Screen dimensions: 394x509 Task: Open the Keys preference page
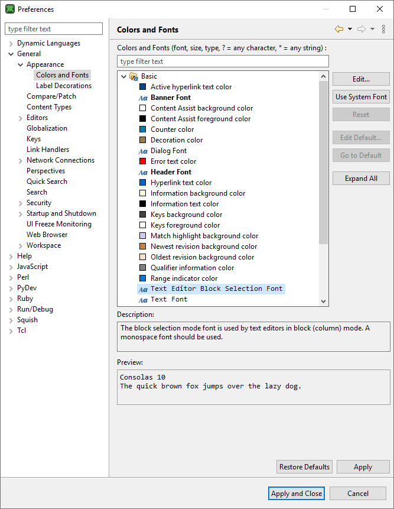tap(34, 139)
